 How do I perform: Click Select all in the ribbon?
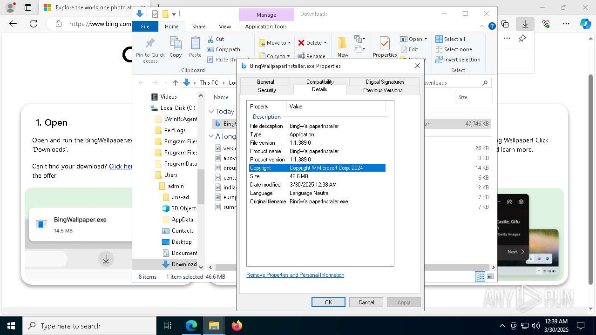pos(450,39)
